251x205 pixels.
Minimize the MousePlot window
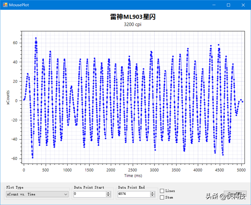tap(214, 5)
